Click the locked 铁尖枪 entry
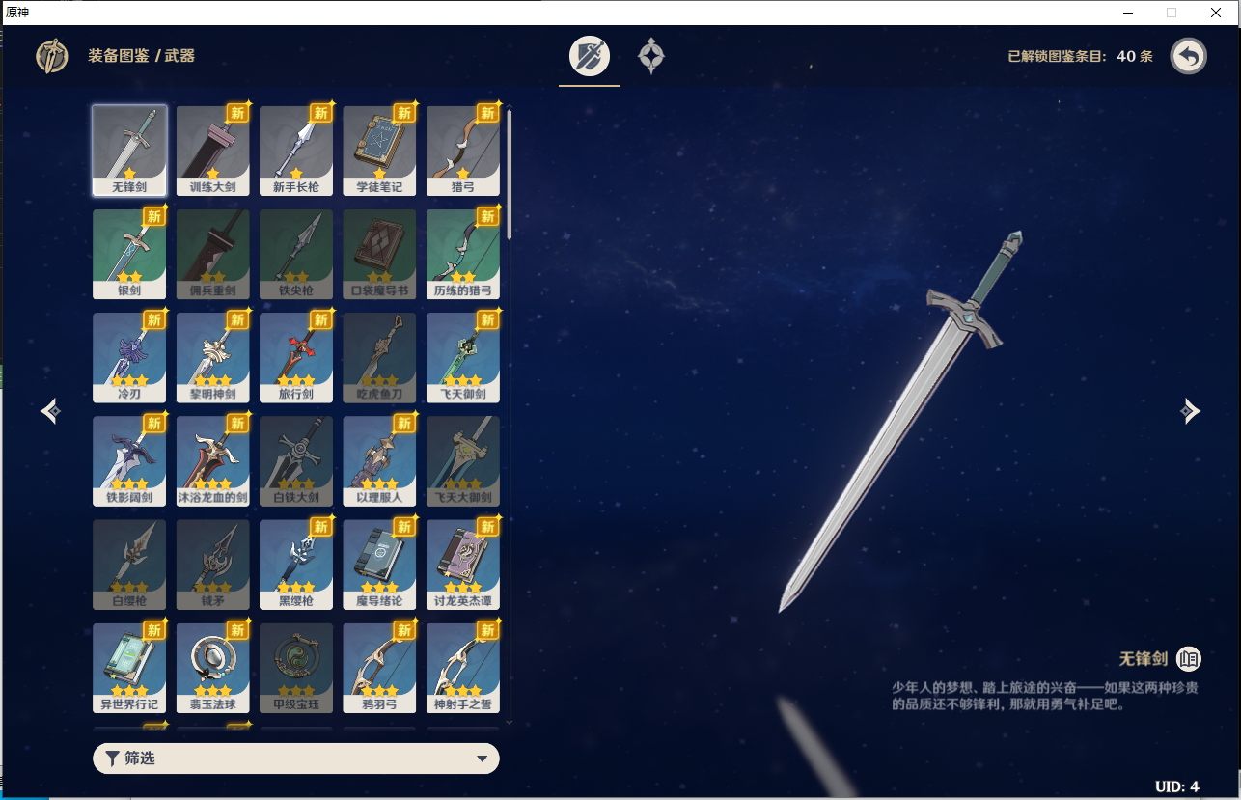The image size is (1241, 800). 296,254
